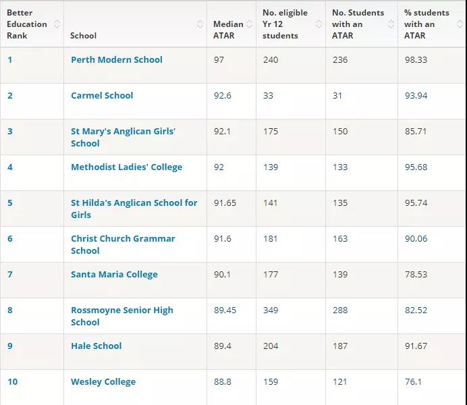Click sort arrows for % students with an ATAR

click(x=461, y=24)
